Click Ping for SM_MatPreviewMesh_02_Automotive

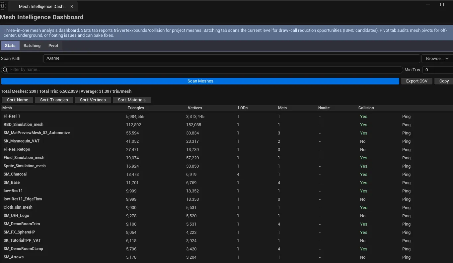click(x=406, y=133)
